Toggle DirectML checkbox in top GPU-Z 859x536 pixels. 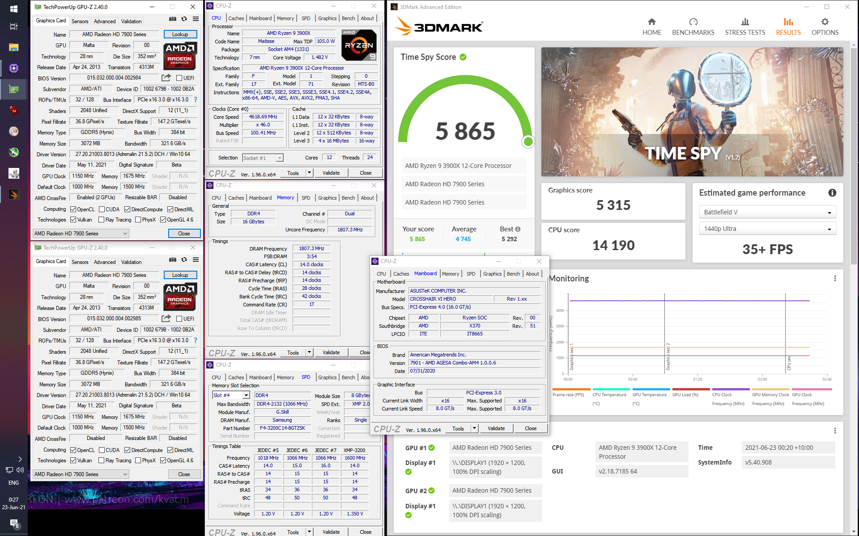tap(170, 209)
